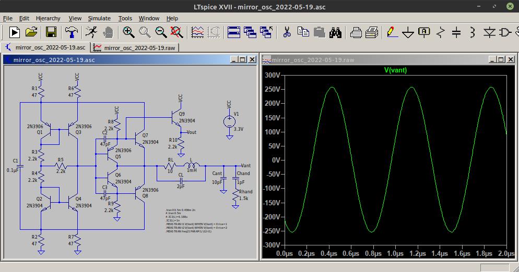Place a Capacitor component
519x272 pixels.
coord(456,32)
